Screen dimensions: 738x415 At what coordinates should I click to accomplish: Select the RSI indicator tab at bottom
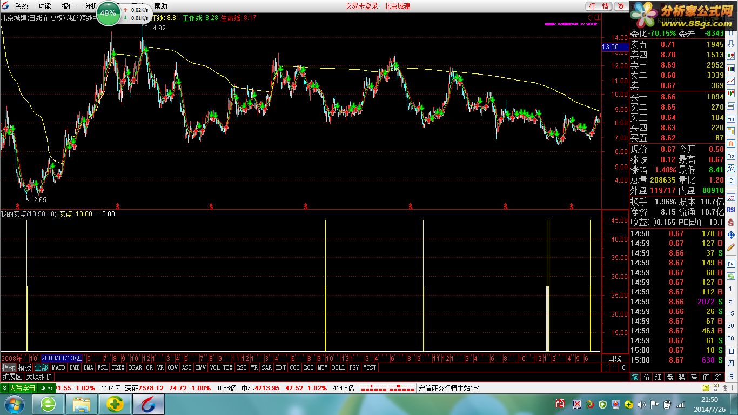241,367
